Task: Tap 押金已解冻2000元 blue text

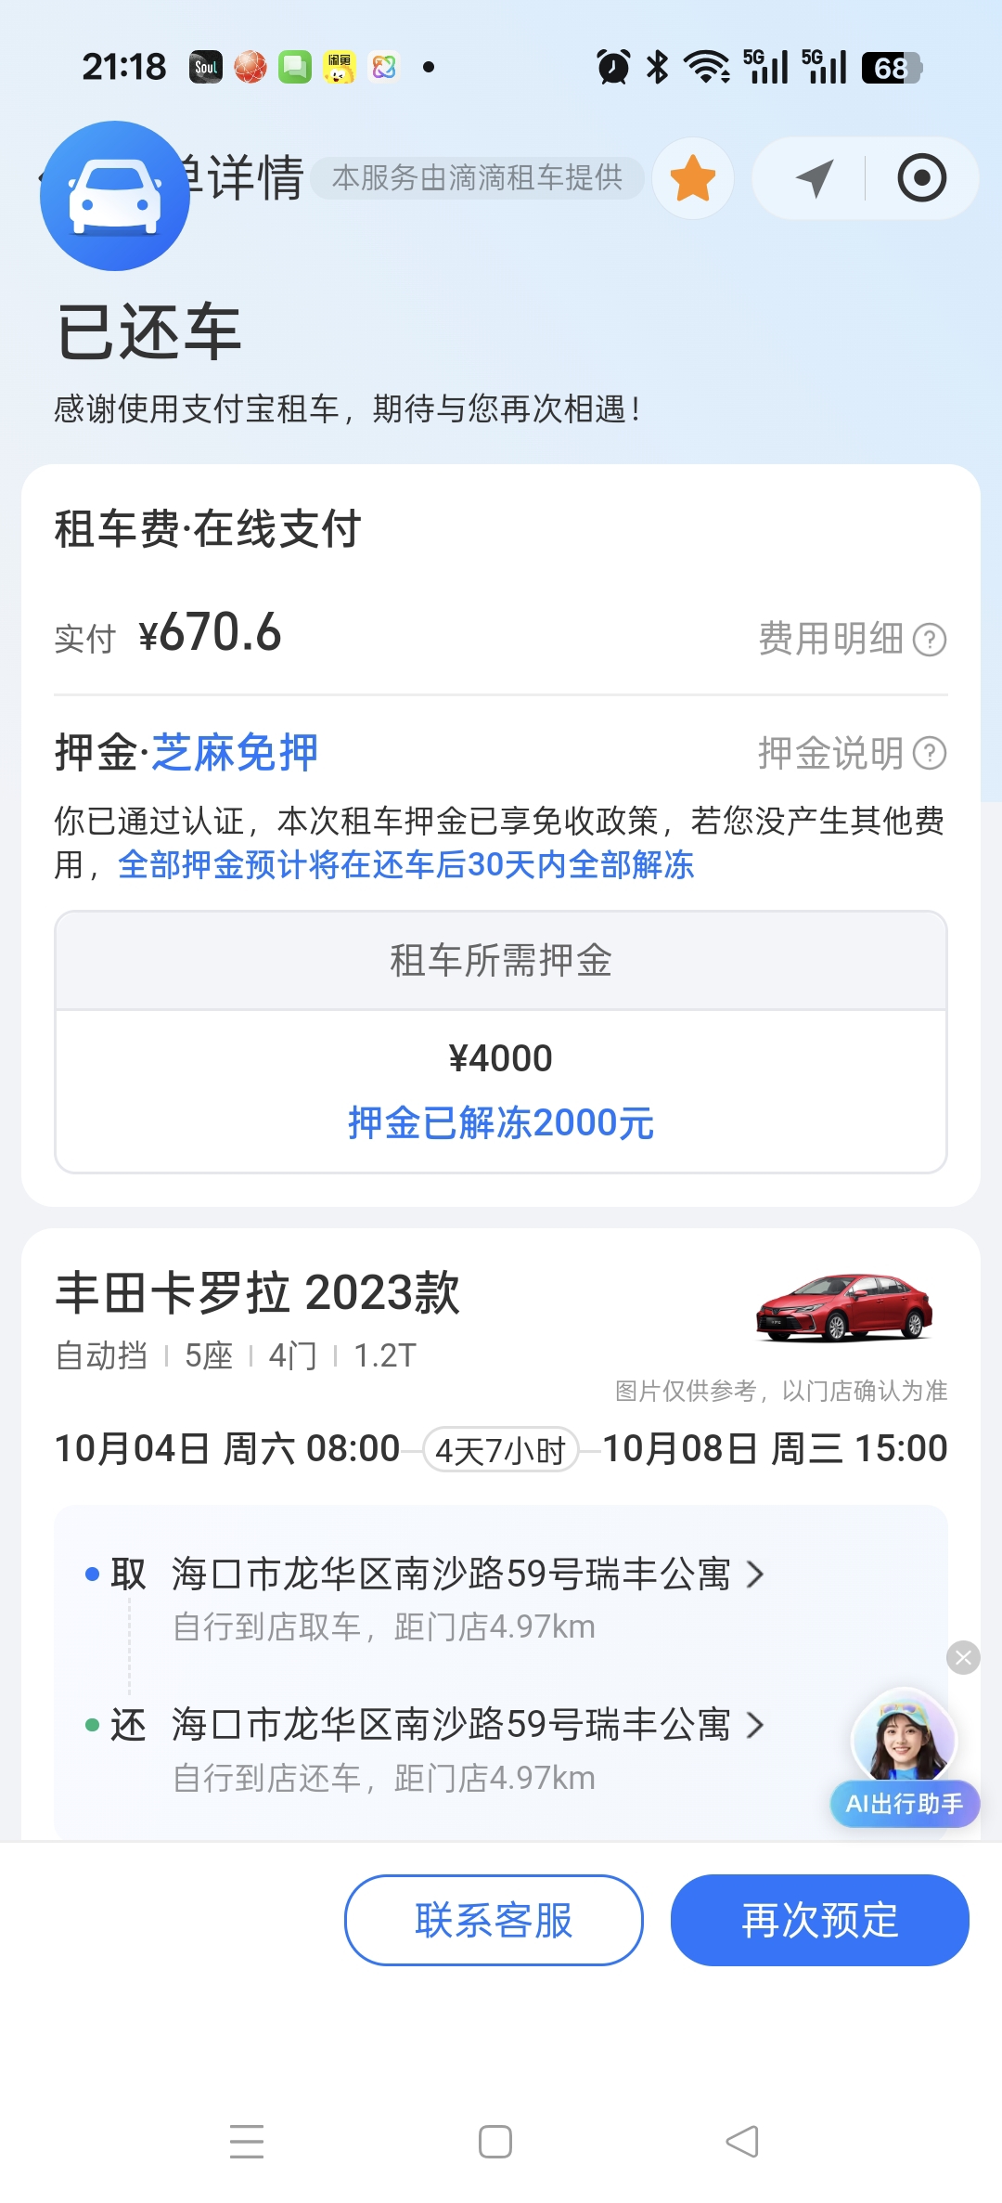Action: point(501,1123)
